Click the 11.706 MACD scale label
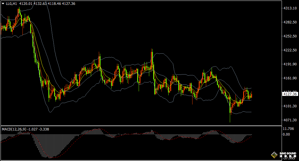 pos(288,129)
